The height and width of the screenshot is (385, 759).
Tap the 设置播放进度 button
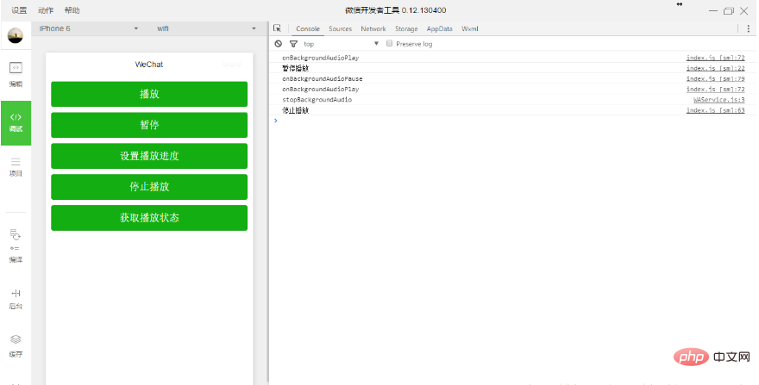pos(149,156)
